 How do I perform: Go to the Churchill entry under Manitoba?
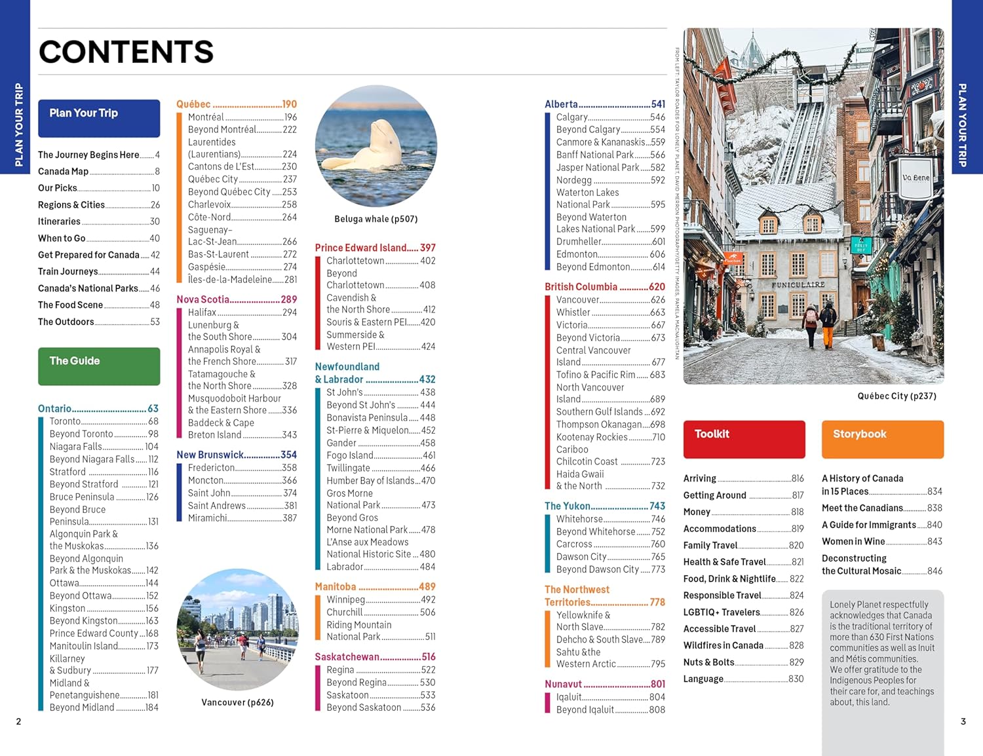(381, 612)
